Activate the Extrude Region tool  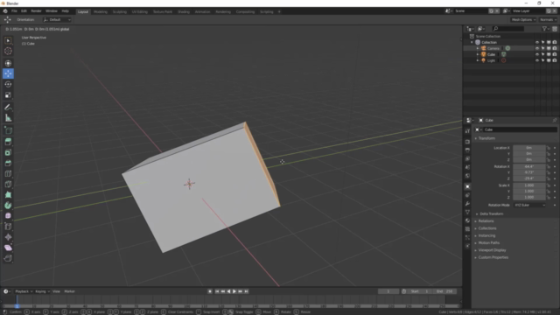8,142
